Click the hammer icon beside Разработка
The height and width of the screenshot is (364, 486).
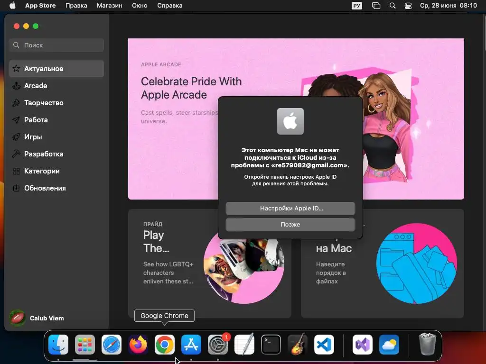click(16, 154)
